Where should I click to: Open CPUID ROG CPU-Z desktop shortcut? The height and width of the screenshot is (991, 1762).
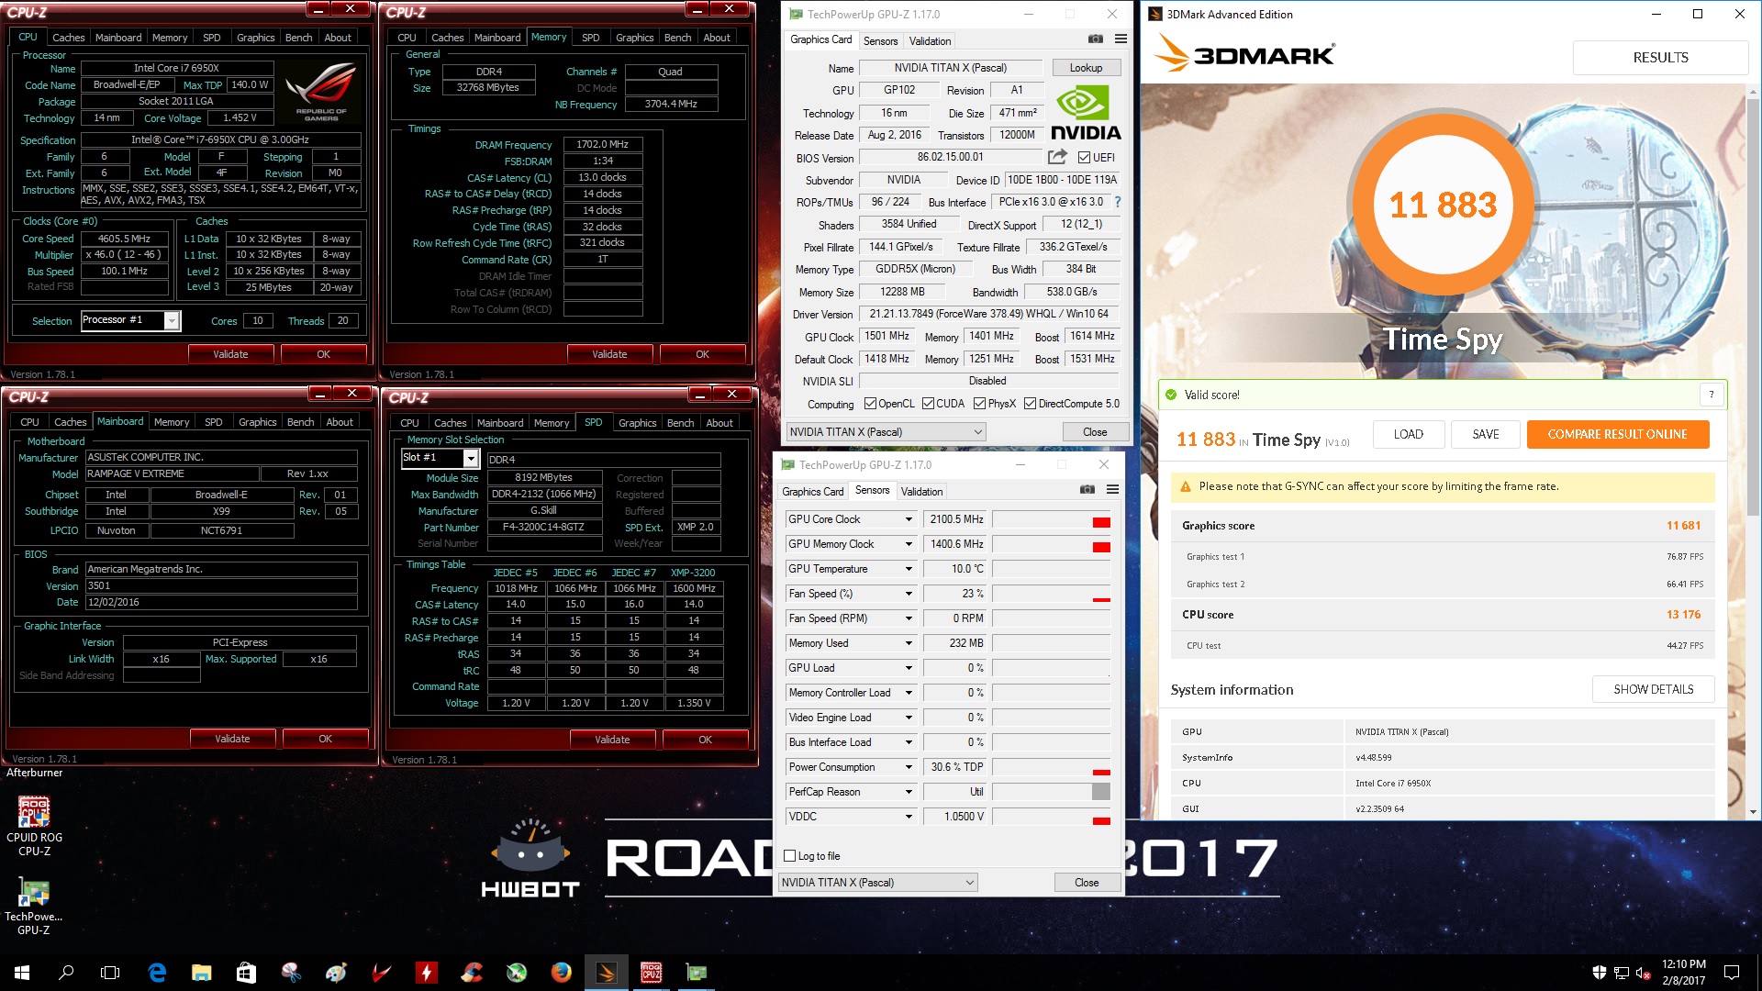coord(34,825)
